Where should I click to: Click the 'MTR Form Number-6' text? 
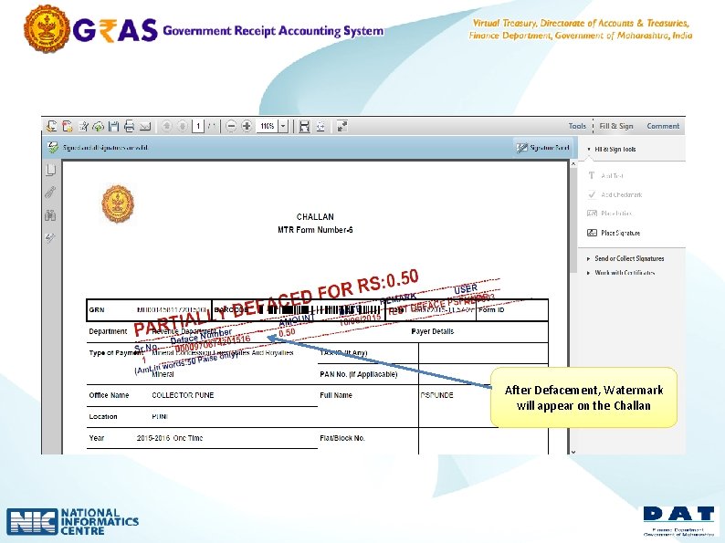pyautogui.click(x=315, y=230)
